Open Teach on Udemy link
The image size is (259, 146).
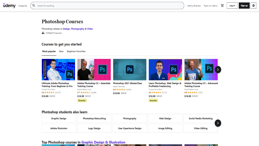click(211, 6)
